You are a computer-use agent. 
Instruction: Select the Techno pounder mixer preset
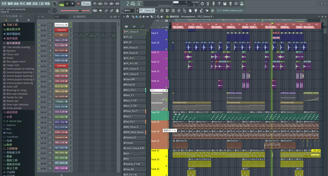tap(14, 108)
